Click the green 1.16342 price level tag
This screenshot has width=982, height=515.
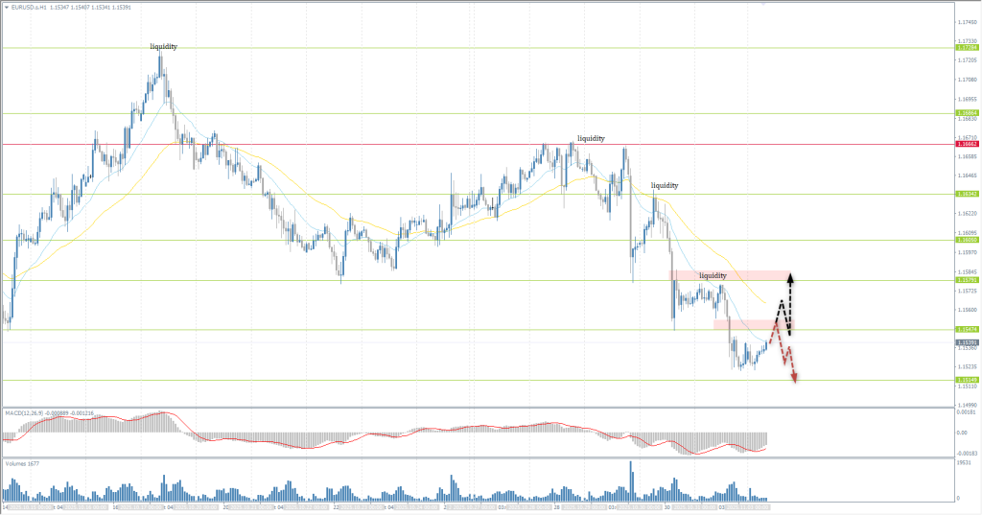[x=966, y=194]
